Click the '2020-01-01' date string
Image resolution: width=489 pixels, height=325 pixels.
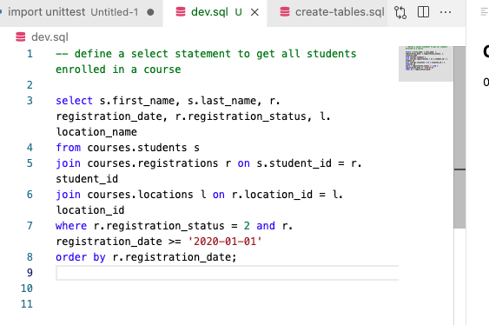point(225,242)
